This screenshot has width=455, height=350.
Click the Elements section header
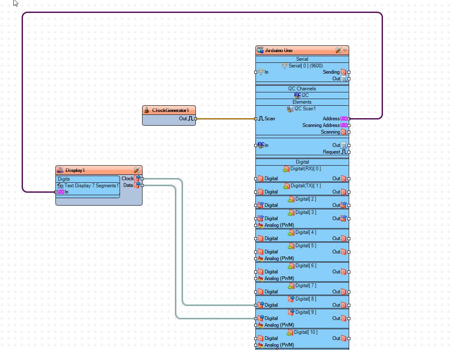tap(302, 102)
